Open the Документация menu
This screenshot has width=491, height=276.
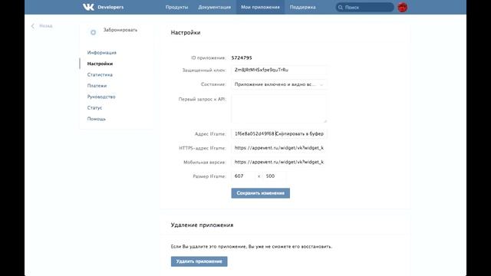pos(215,7)
